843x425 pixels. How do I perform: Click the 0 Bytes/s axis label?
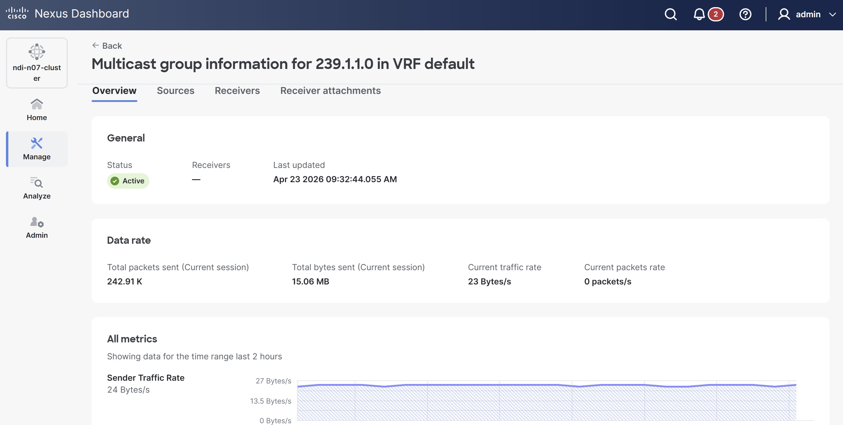275,421
